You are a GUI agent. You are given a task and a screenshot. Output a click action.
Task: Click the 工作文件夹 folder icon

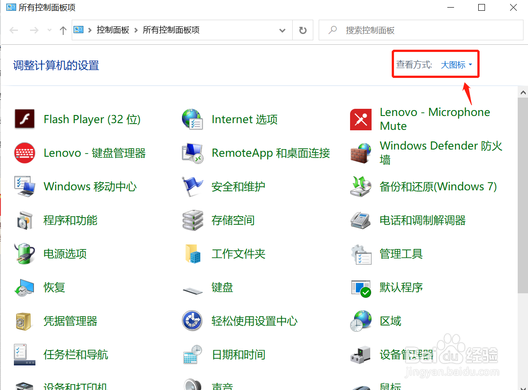click(193, 254)
